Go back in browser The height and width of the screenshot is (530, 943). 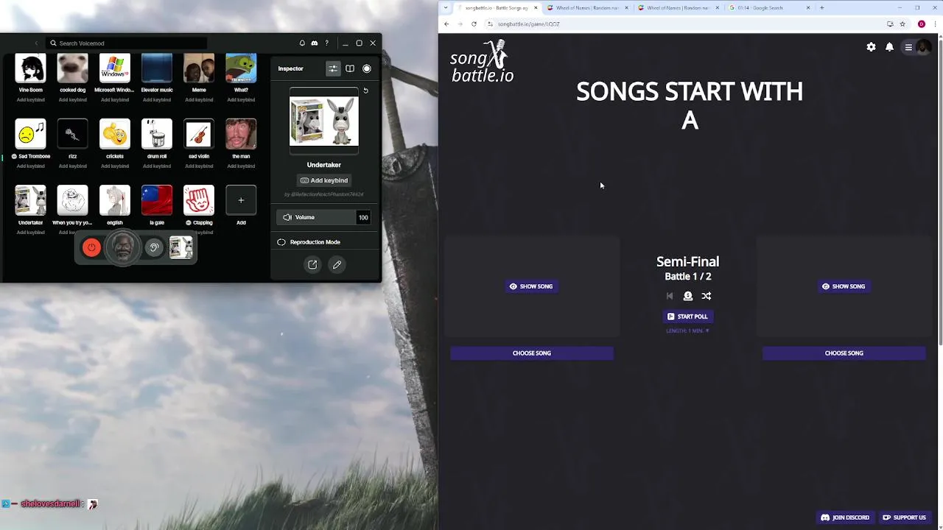coord(446,24)
